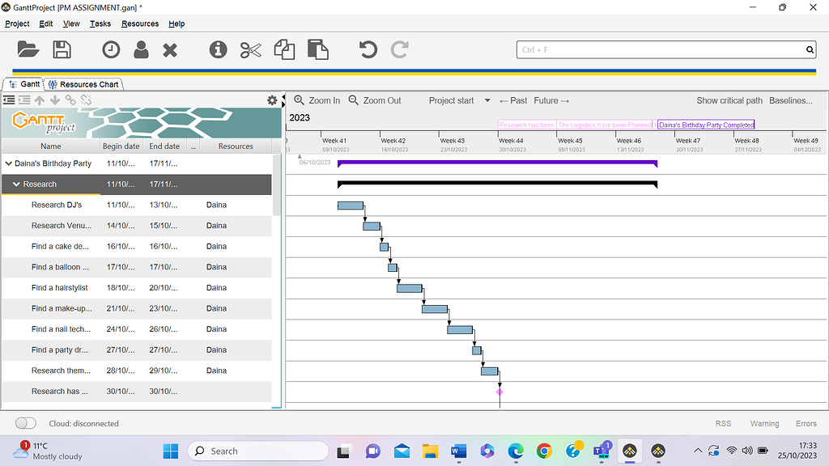The width and height of the screenshot is (829, 466).
Task: Select the scissors cut tool
Action: (x=250, y=49)
